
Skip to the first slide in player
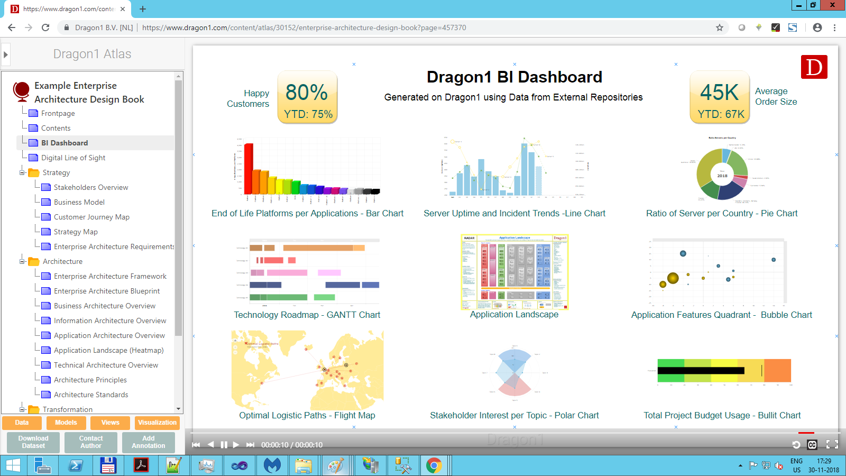(196, 445)
